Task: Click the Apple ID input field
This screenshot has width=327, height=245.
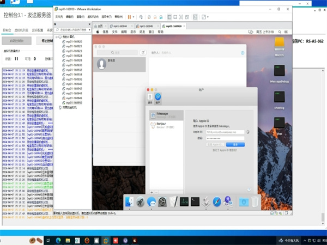Action: (225, 131)
